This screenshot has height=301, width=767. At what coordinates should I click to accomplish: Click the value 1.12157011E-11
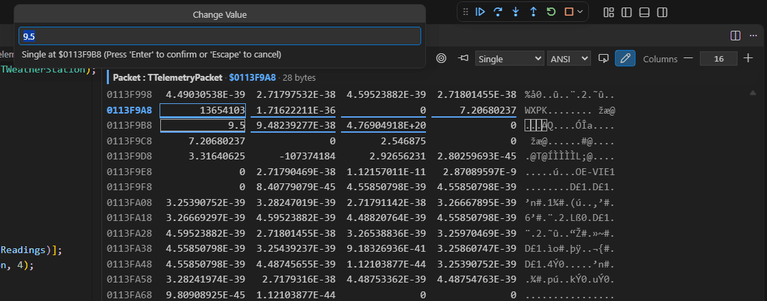coord(386,172)
